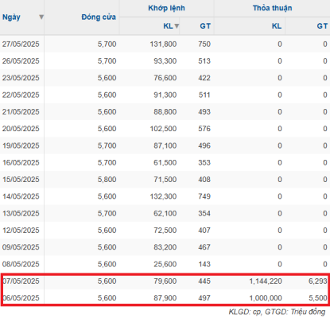Click the Thỏa thuận KL column header
Image resolution: width=330 pixels, height=318 pixels.
pos(277,26)
